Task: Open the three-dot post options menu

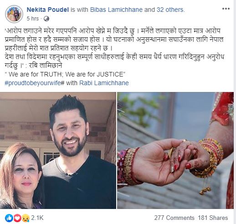Action: (x=226, y=9)
